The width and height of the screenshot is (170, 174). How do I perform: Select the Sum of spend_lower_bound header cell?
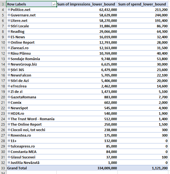pyautogui.click(x=142, y=4)
